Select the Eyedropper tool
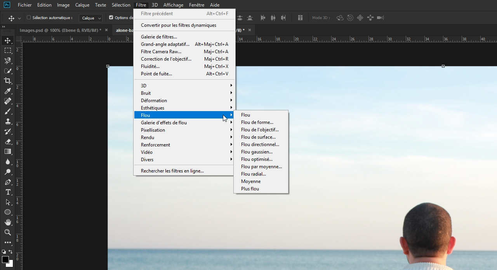497x270 pixels. coord(7,91)
